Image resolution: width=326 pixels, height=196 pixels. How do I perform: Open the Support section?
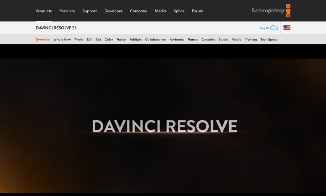pyautogui.click(x=90, y=11)
